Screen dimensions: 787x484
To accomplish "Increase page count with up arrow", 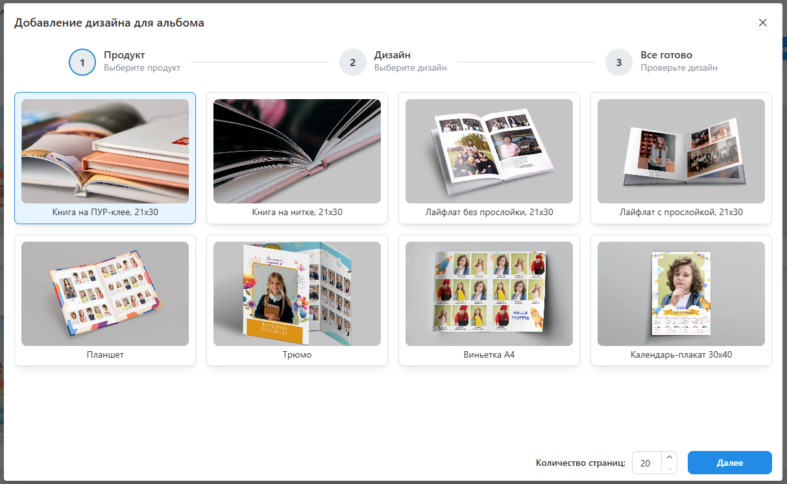I will (x=670, y=457).
